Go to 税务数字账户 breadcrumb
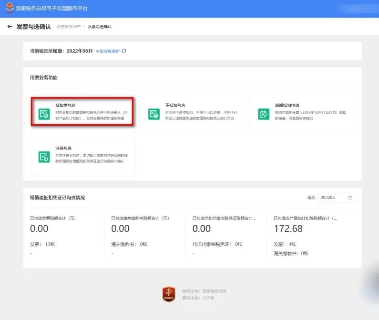Screen dimensions: 379x320 point(69,27)
